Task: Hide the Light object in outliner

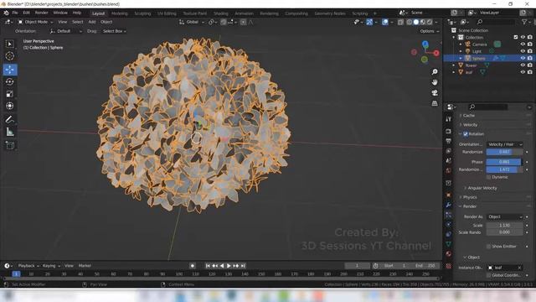Action: pos(523,51)
